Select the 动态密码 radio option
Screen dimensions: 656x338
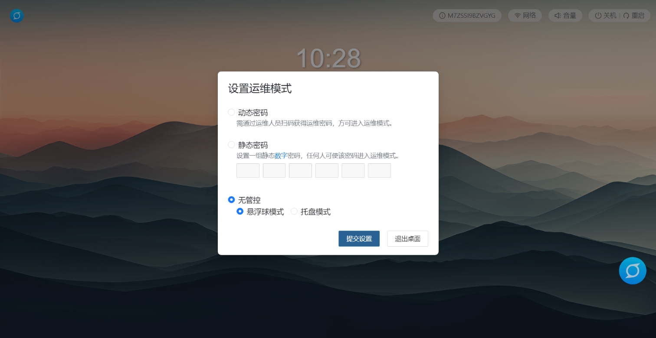tap(231, 113)
